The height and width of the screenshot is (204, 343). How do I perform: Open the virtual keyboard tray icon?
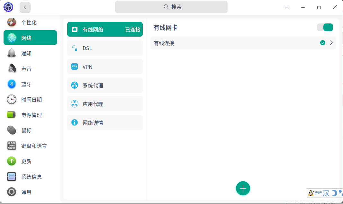pos(319,193)
